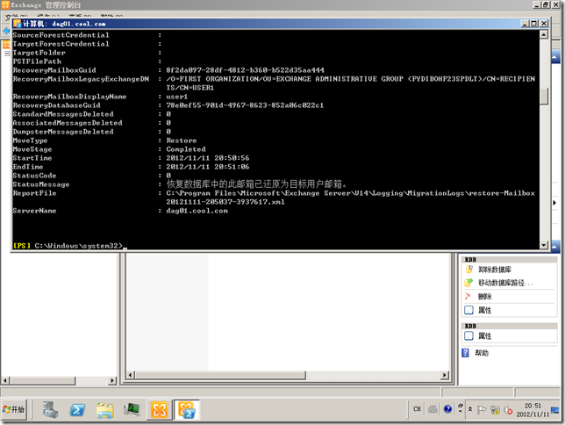Image resolution: width=565 pixels, height=425 pixels.
Task: Click the StartTime value 2012/11/11 20:50:56
Action: 208,158
